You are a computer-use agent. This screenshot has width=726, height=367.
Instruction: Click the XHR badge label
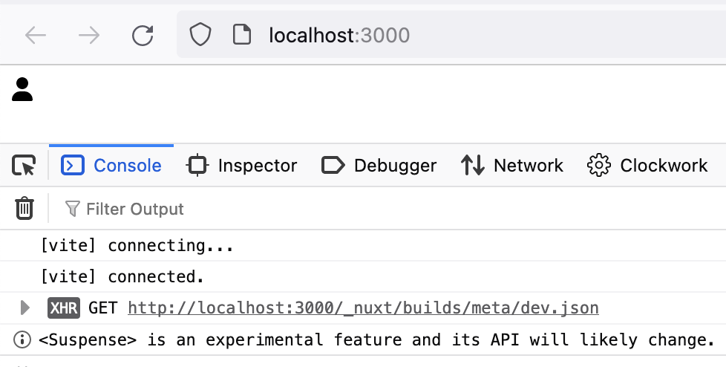pyautogui.click(x=64, y=308)
